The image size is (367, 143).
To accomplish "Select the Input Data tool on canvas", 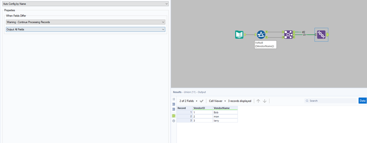I will point(239,35).
